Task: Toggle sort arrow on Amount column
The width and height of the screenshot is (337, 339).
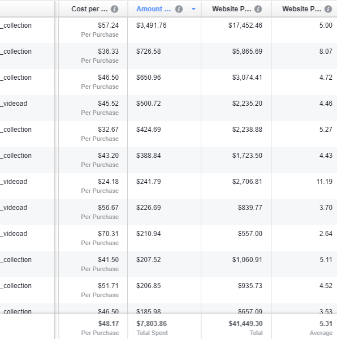Action: tap(193, 9)
